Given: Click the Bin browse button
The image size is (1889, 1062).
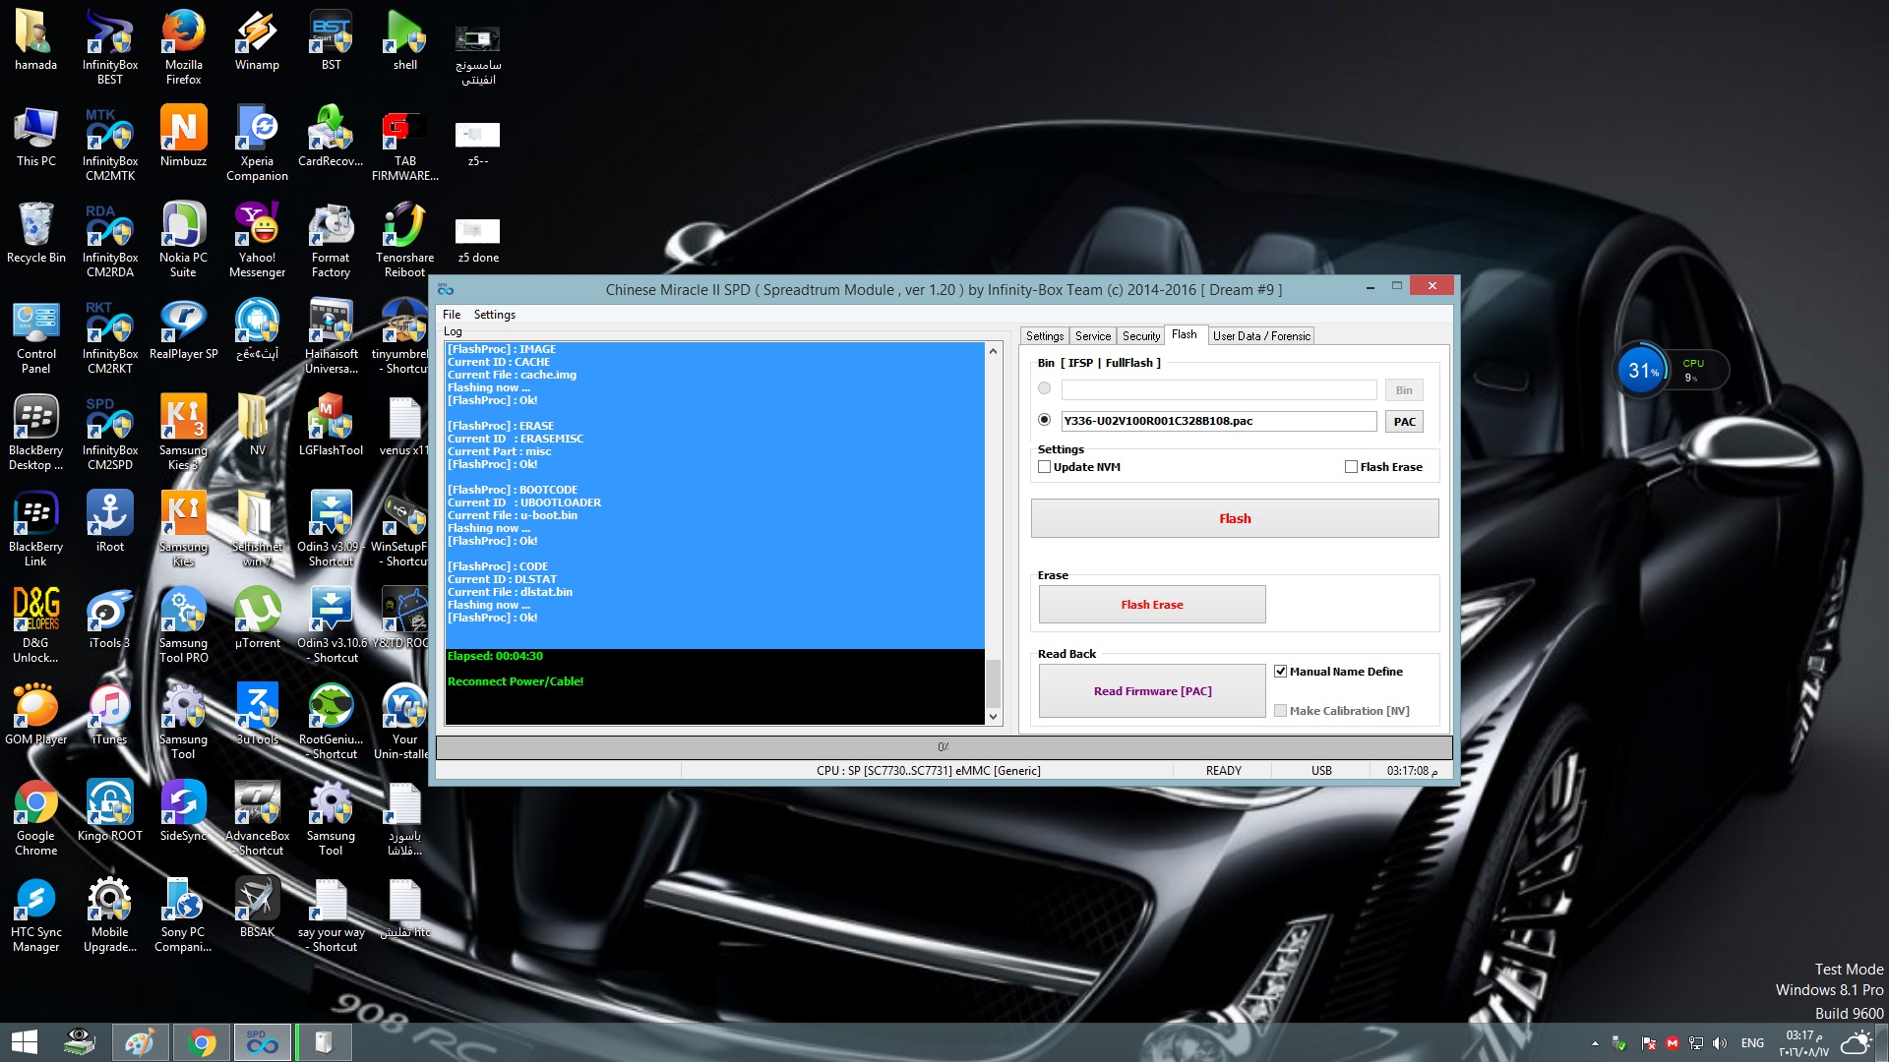Looking at the screenshot, I should click(x=1404, y=390).
